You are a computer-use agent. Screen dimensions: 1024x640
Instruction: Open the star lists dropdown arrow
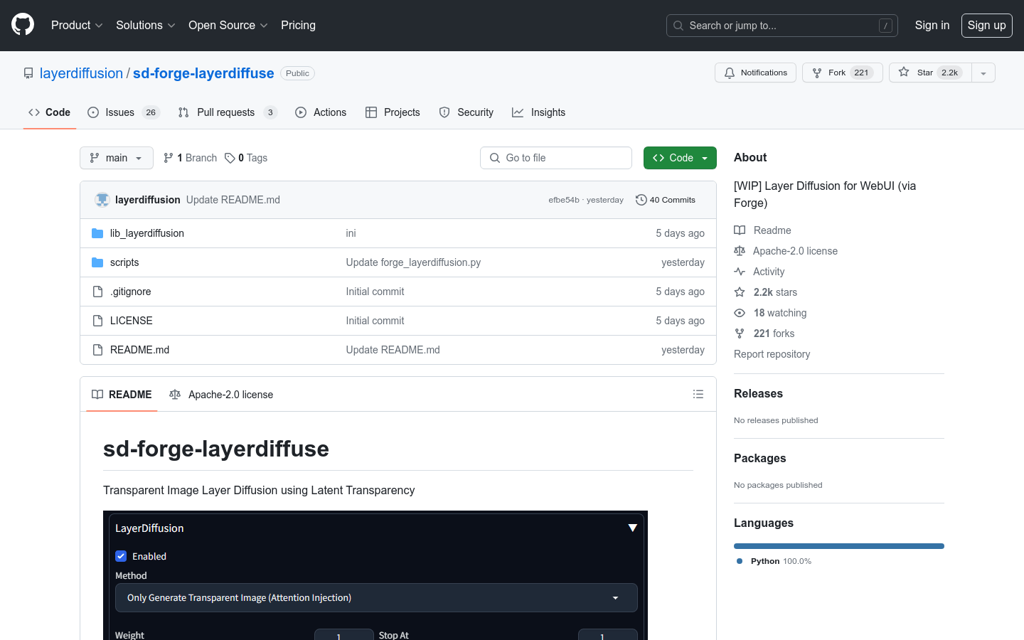(x=983, y=73)
